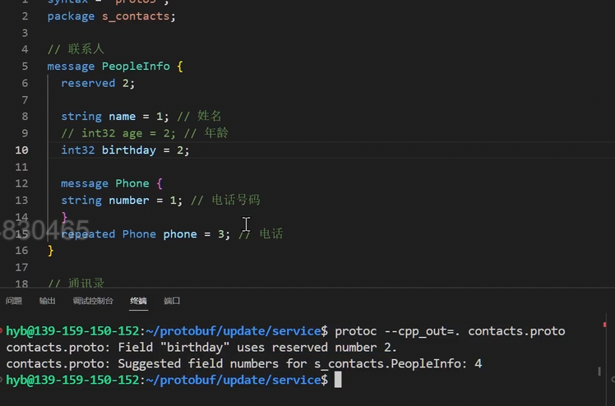This screenshot has height=406, width=615.
Task: Click 'PeopleInfo' message name
Action: pyautogui.click(x=136, y=67)
